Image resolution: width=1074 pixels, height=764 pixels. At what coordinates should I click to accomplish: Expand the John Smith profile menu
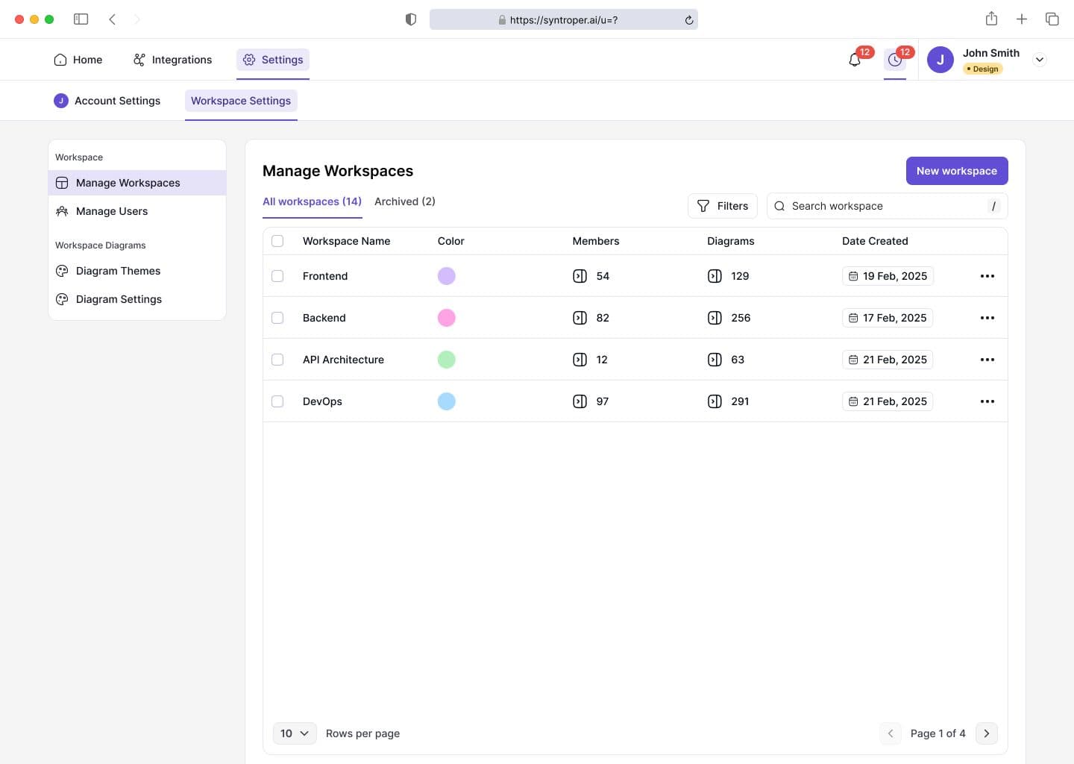pos(1039,60)
